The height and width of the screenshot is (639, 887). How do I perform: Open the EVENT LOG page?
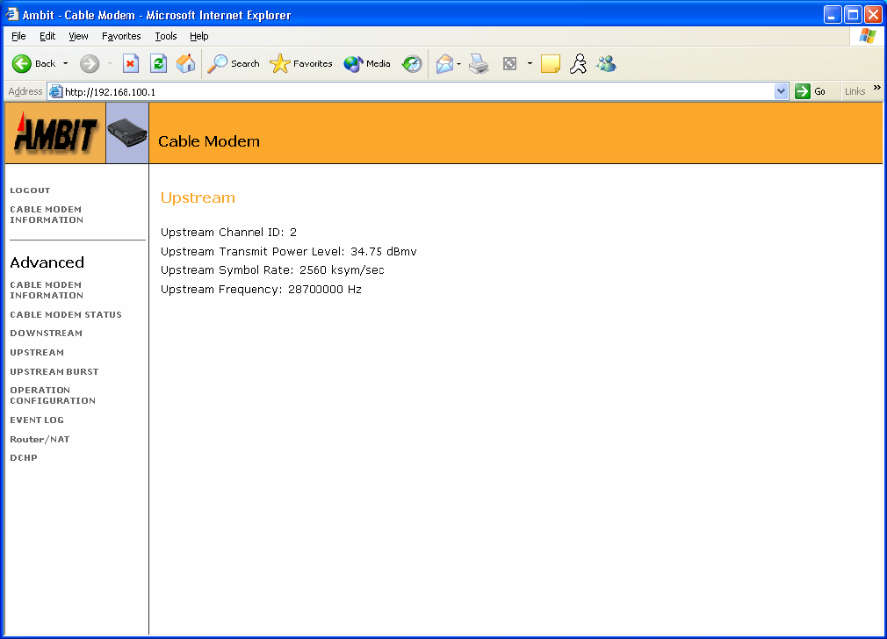pos(37,420)
